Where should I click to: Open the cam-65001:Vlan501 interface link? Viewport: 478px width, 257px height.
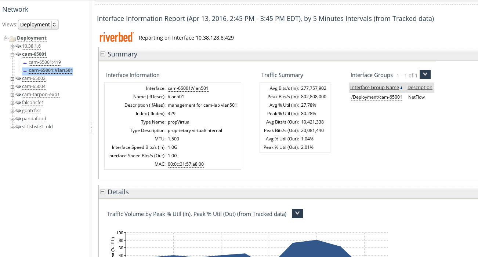click(x=188, y=88)
